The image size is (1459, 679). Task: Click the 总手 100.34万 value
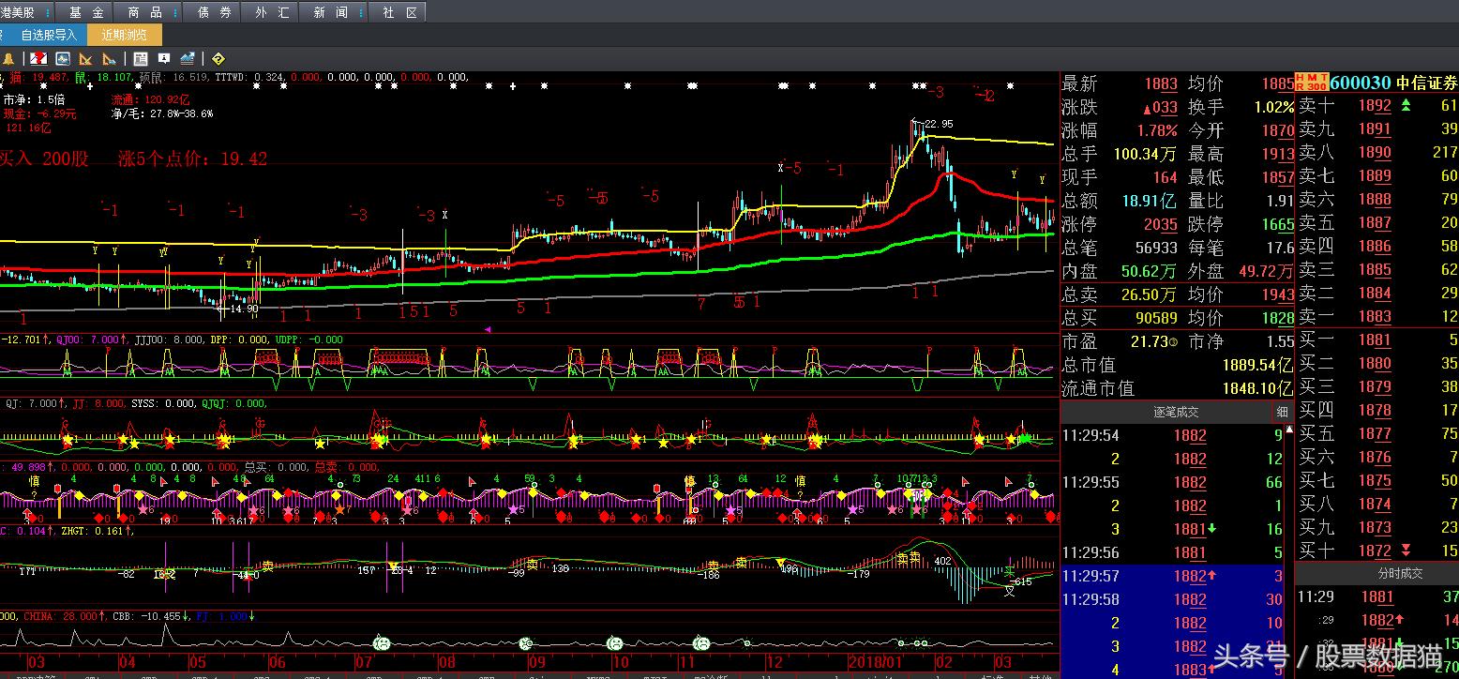point(1145,154)
